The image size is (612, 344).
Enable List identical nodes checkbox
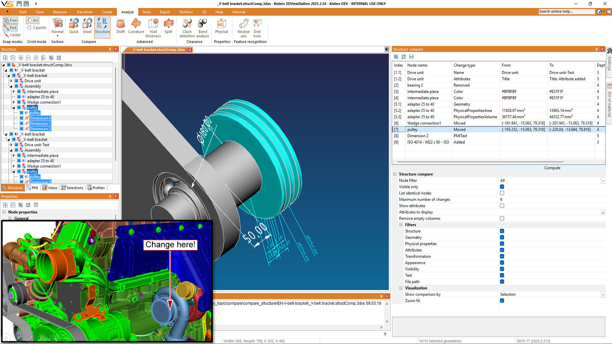coord(502,193)
